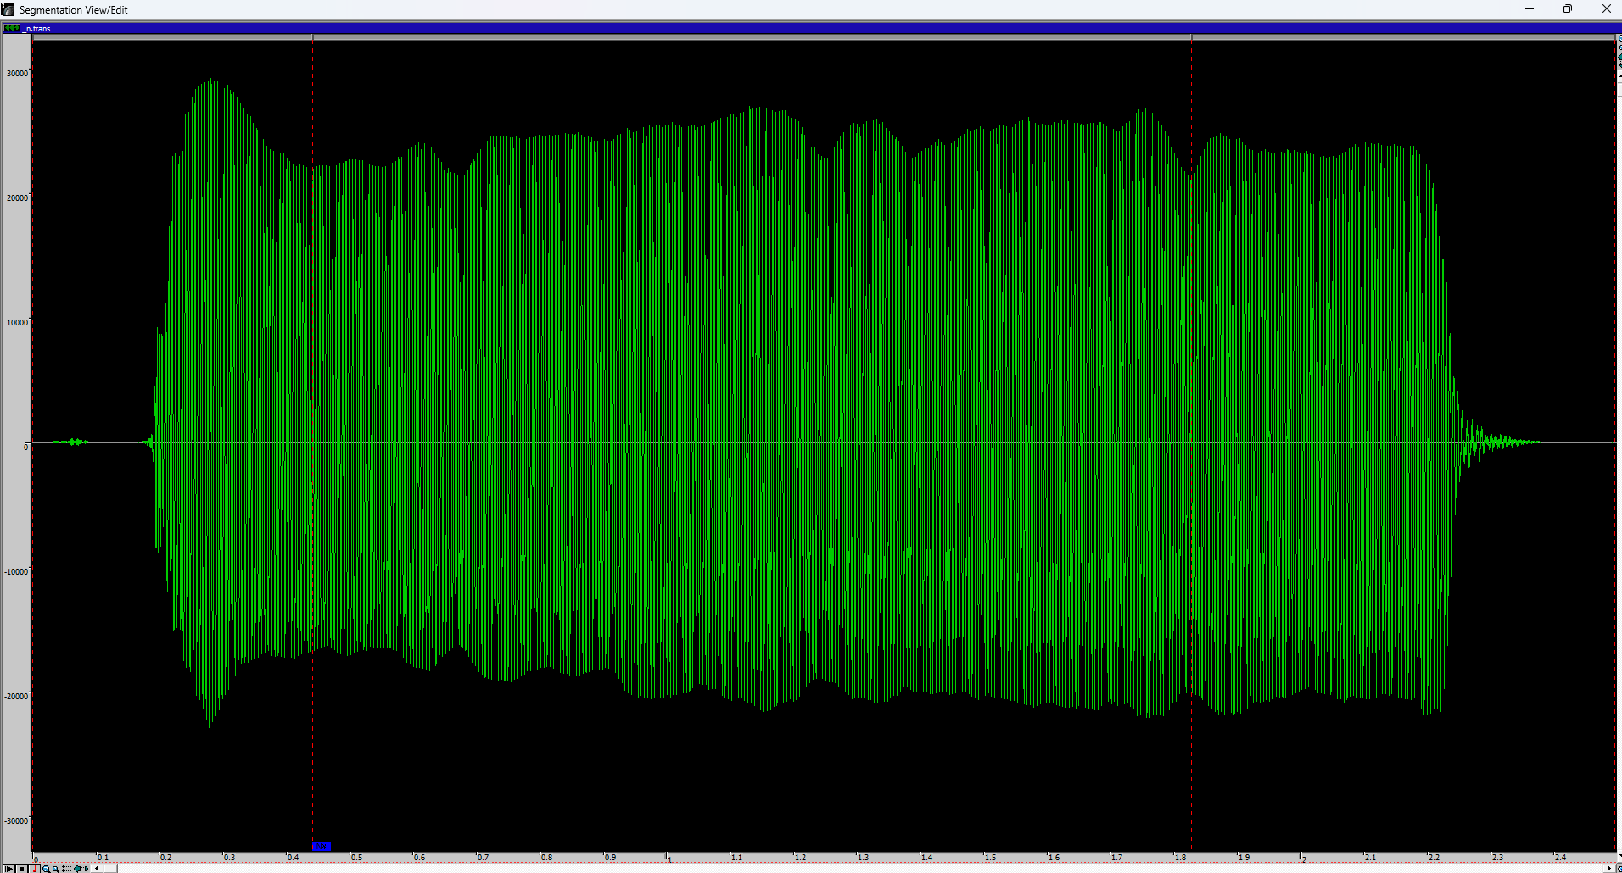Minimize the Segmentation View/Edit window
Viewport: 1622px width, 873px height.
pos(1530,9)
